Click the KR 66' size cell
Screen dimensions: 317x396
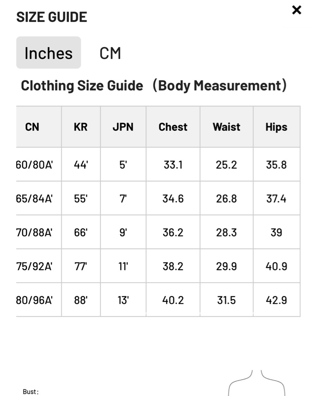(x=81, y=232)
